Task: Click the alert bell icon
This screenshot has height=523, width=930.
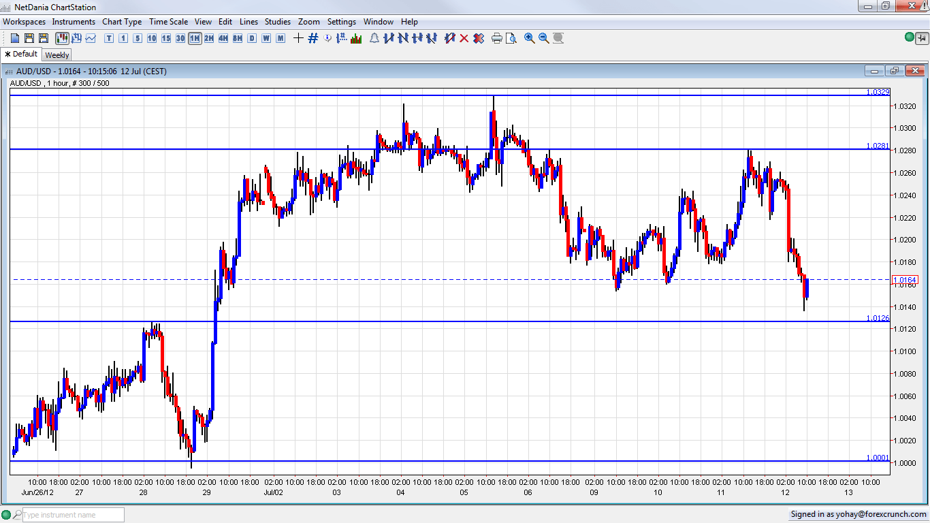Action: pos(374,38)
